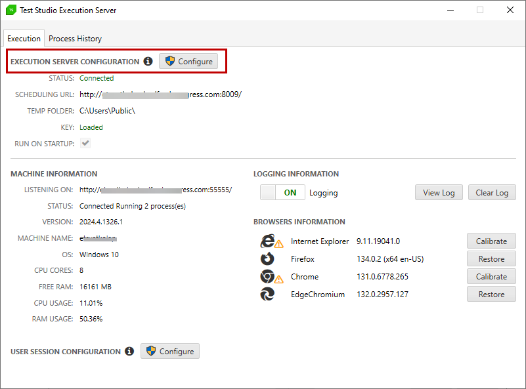Click Configure next to Execution Server Configuration
Screen dimensions: 526x389
[188, 61]
